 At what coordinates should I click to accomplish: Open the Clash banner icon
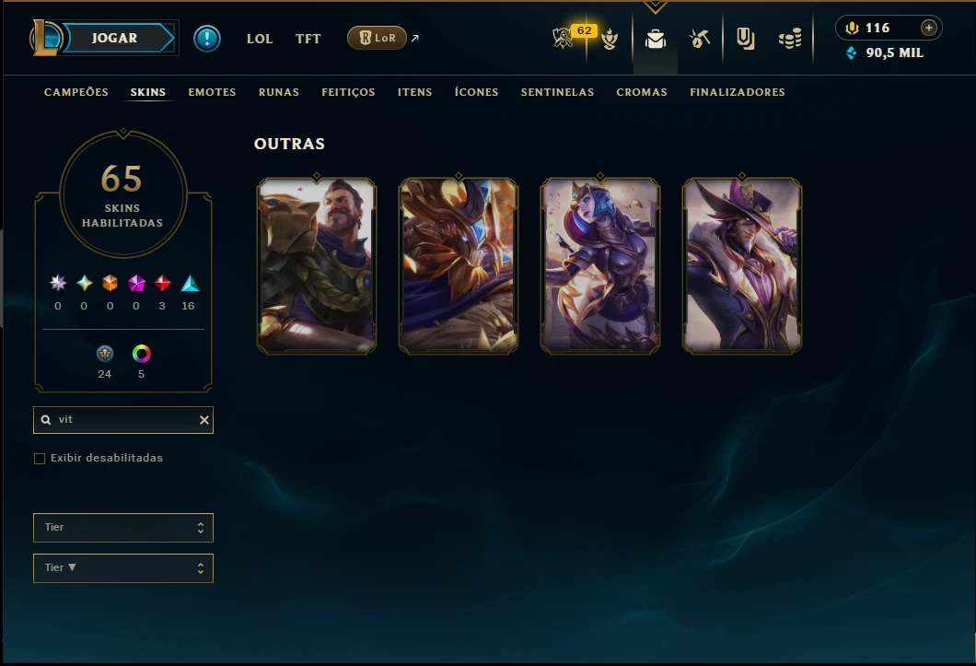745,39
